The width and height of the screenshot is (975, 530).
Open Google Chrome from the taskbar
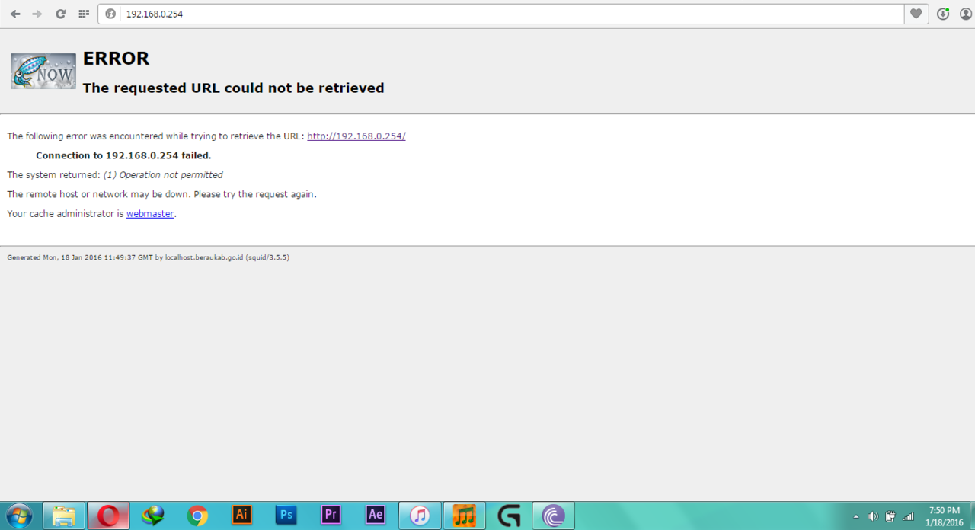(197, 516)
